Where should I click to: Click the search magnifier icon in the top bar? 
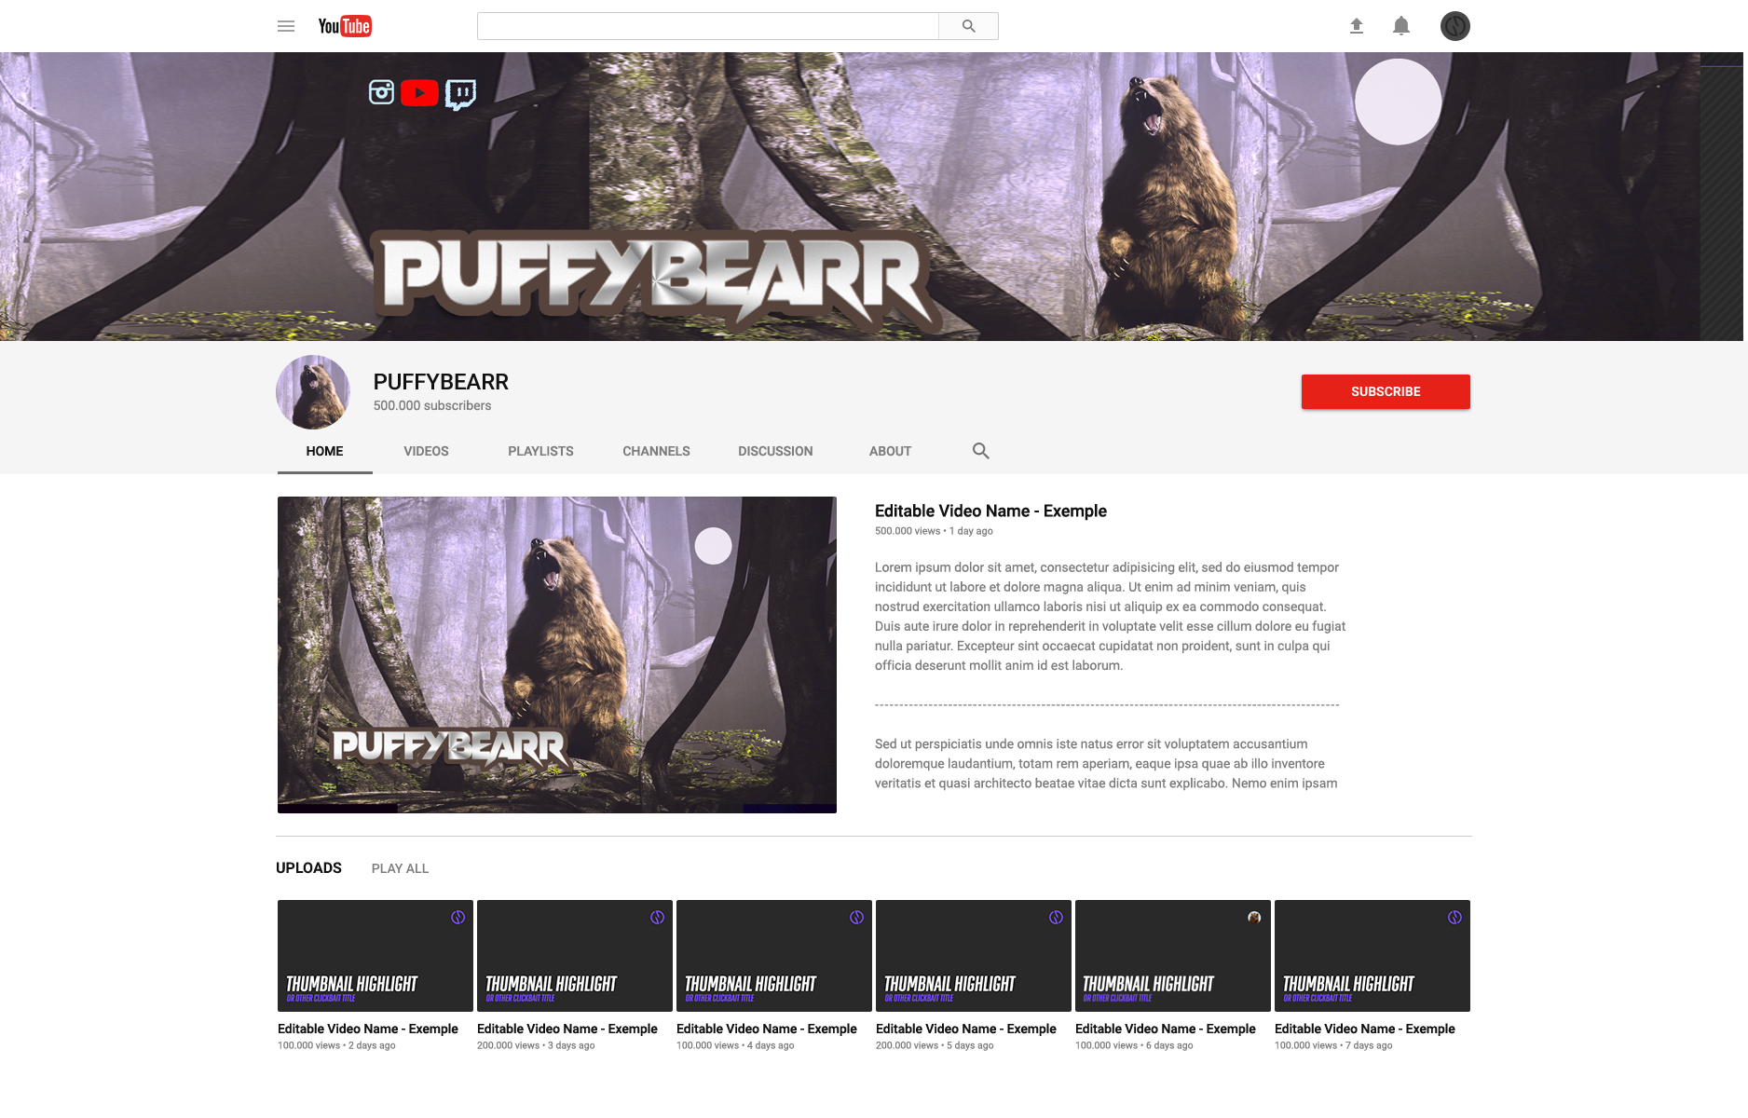pos(968,25)
